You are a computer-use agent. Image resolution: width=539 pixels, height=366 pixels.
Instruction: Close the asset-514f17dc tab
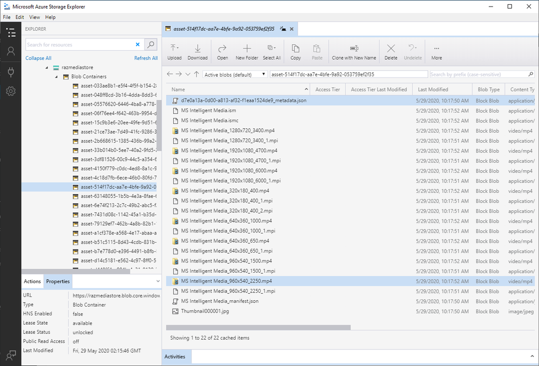pos(291,29)
